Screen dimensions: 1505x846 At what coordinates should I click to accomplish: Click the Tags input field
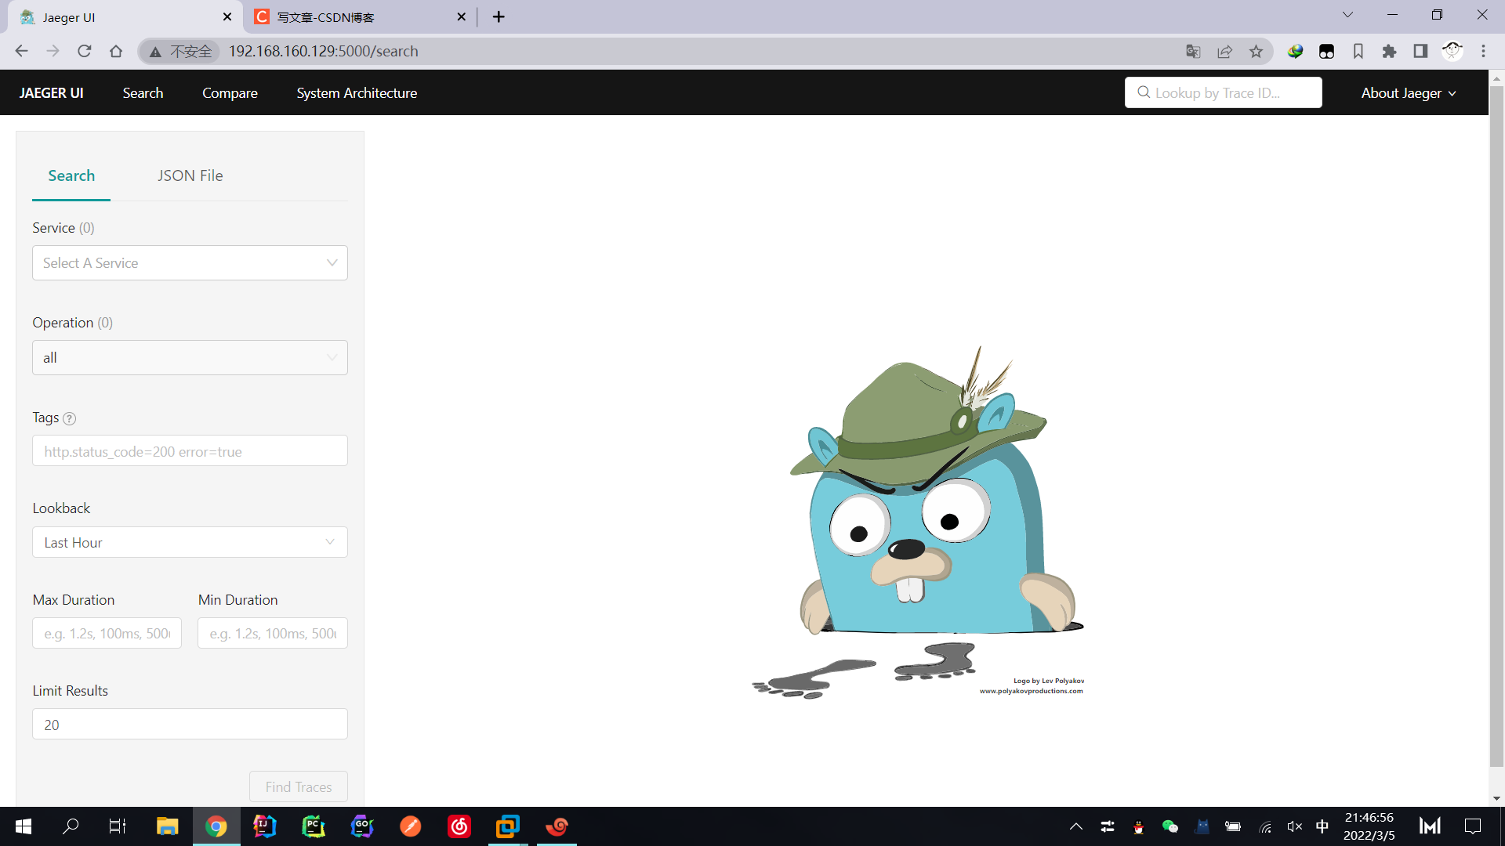tap(190, 451)
